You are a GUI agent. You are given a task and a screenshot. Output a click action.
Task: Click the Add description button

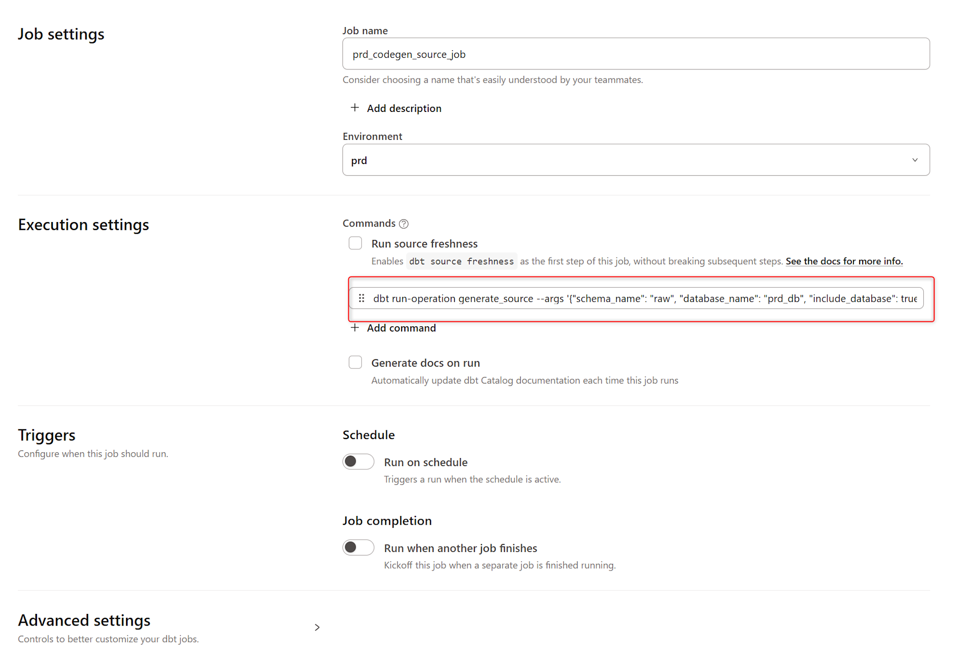(404, 108)
